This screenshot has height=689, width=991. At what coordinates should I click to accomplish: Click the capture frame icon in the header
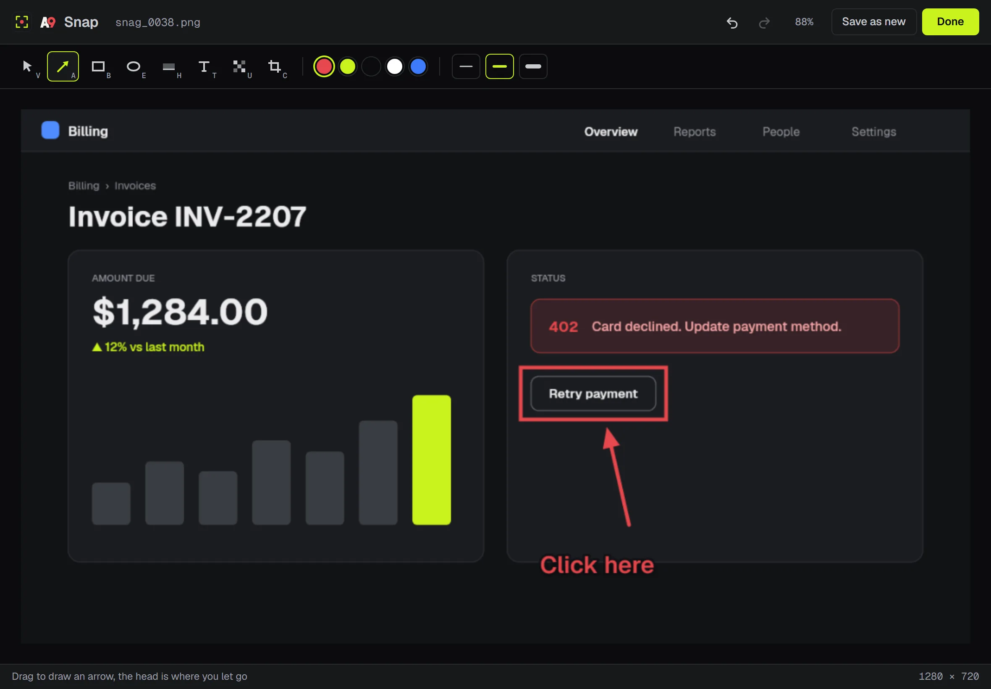(21, 22)
